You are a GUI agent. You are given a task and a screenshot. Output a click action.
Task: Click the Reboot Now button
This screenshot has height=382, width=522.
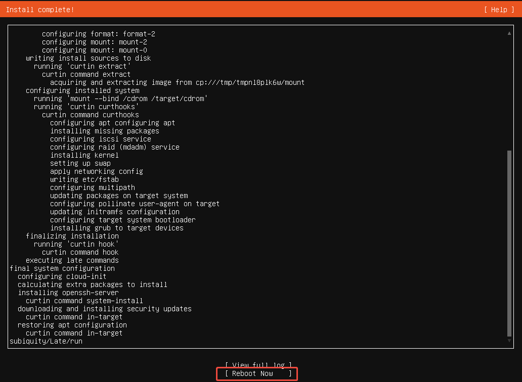point(258,373)
